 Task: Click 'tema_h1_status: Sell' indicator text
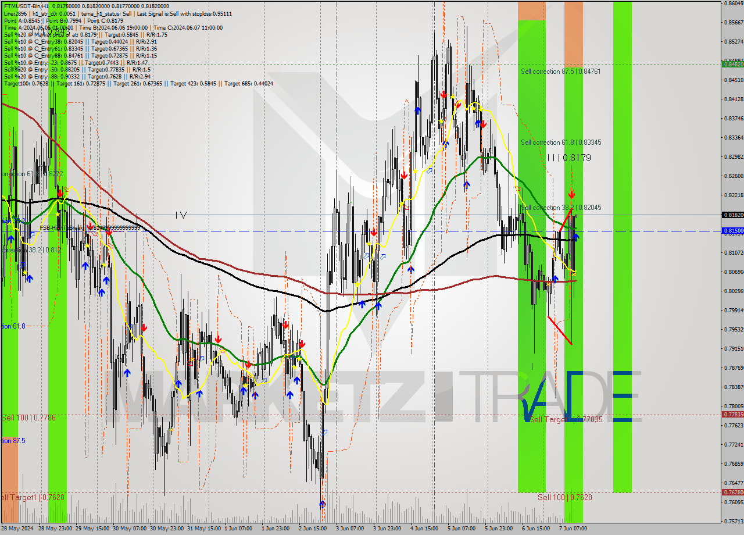(x=106, y=13)
